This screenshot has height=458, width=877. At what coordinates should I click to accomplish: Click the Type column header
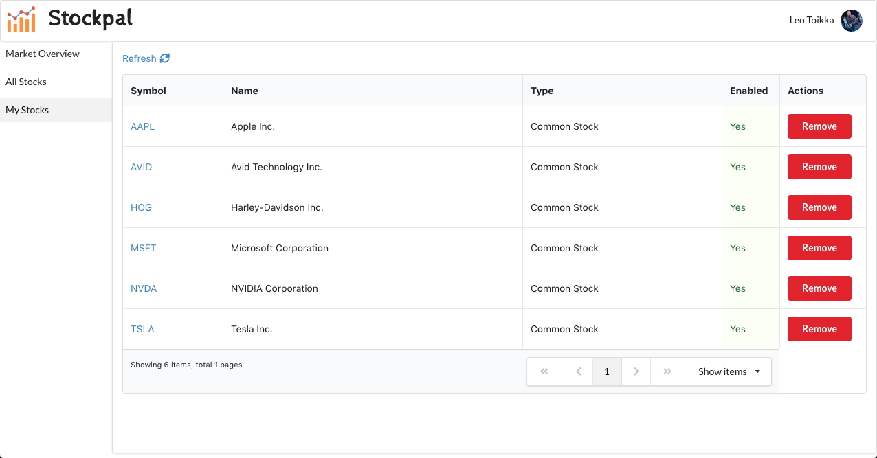click(x=622, y=91)
